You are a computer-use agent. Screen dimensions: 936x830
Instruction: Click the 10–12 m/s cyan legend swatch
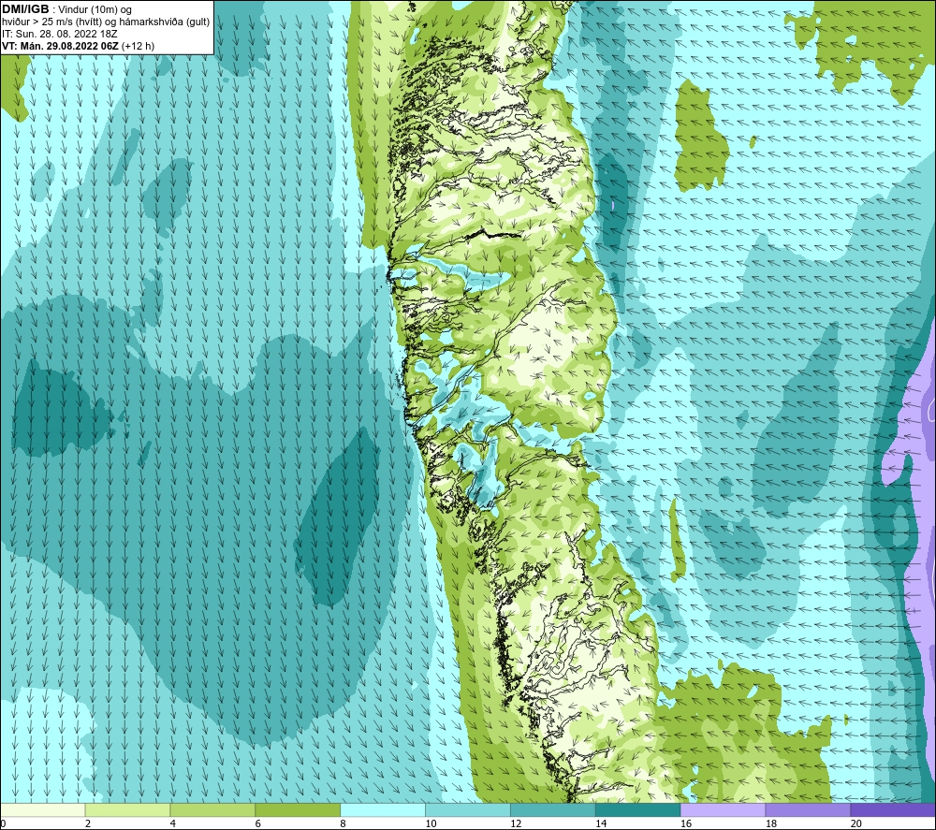pyautogui.click(x=468, y=809)
